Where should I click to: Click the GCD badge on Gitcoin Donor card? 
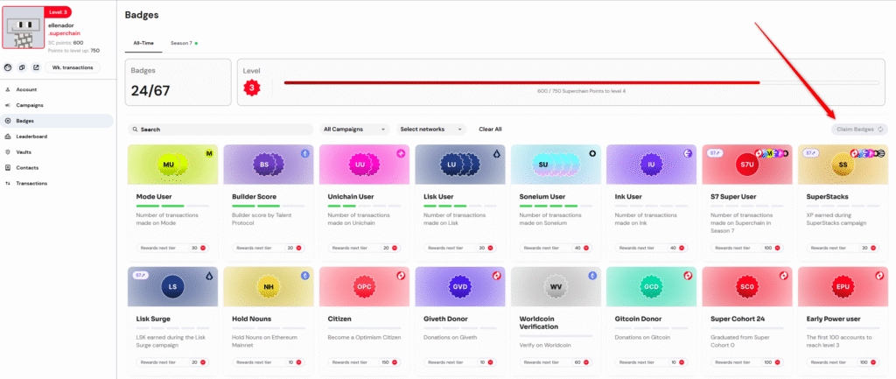pos(651,286)
